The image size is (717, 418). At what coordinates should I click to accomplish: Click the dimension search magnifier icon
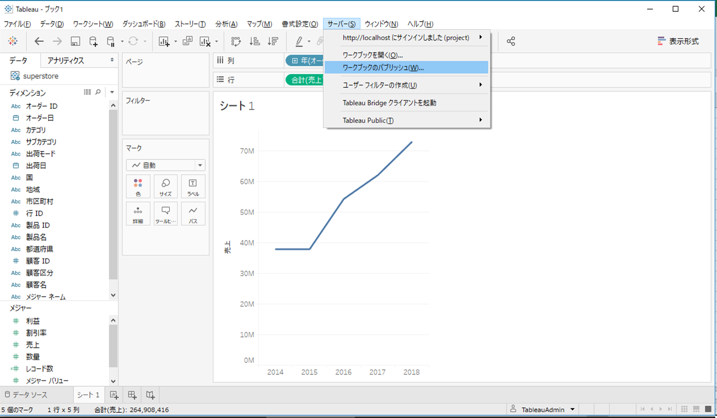(x=98, y=92)
